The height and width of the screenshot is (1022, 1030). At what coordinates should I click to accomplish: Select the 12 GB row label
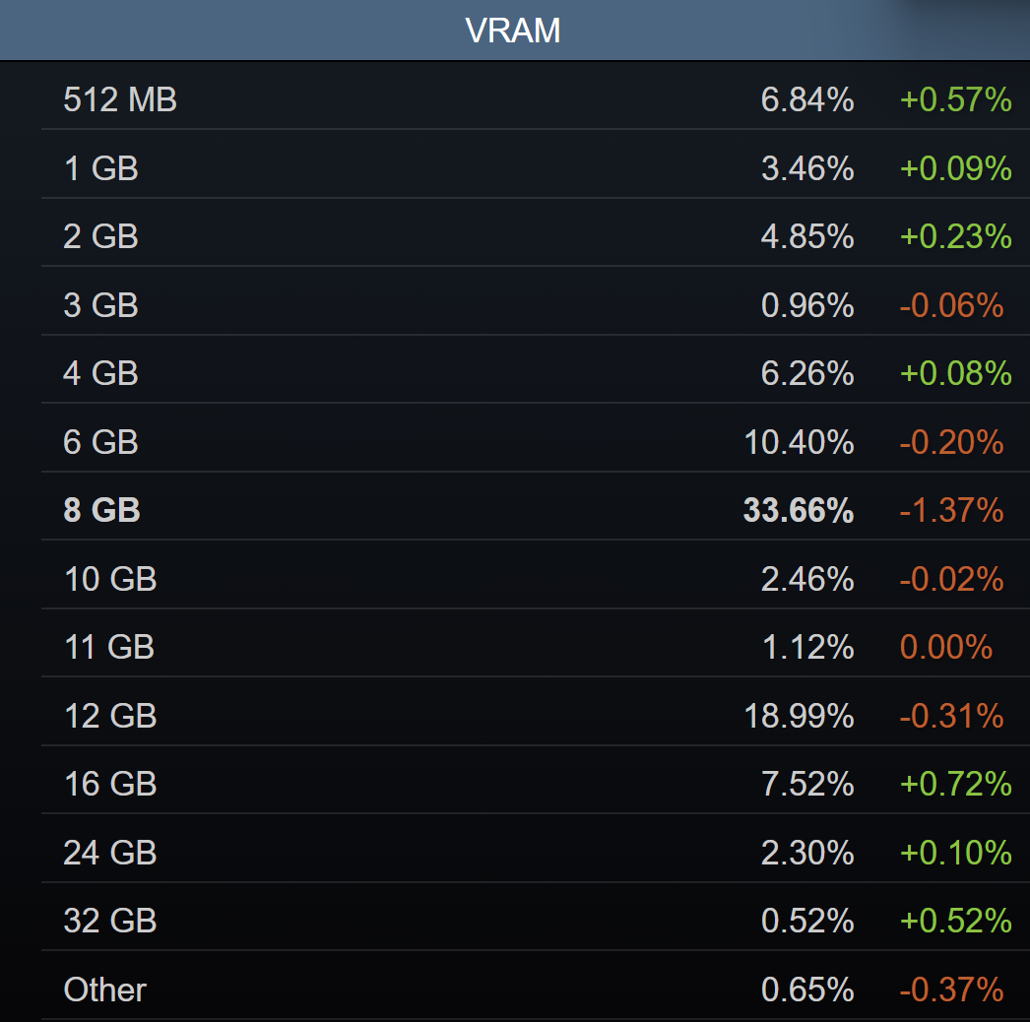coord(110,716)
